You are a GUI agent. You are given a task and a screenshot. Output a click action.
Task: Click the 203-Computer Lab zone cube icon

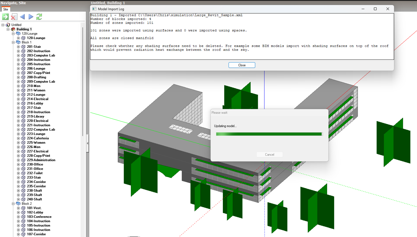[23, 55]
